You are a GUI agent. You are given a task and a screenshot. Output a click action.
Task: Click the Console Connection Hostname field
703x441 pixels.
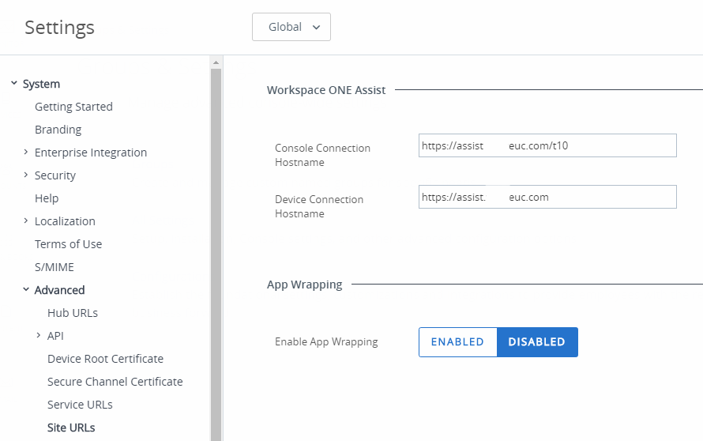point(547,145)
